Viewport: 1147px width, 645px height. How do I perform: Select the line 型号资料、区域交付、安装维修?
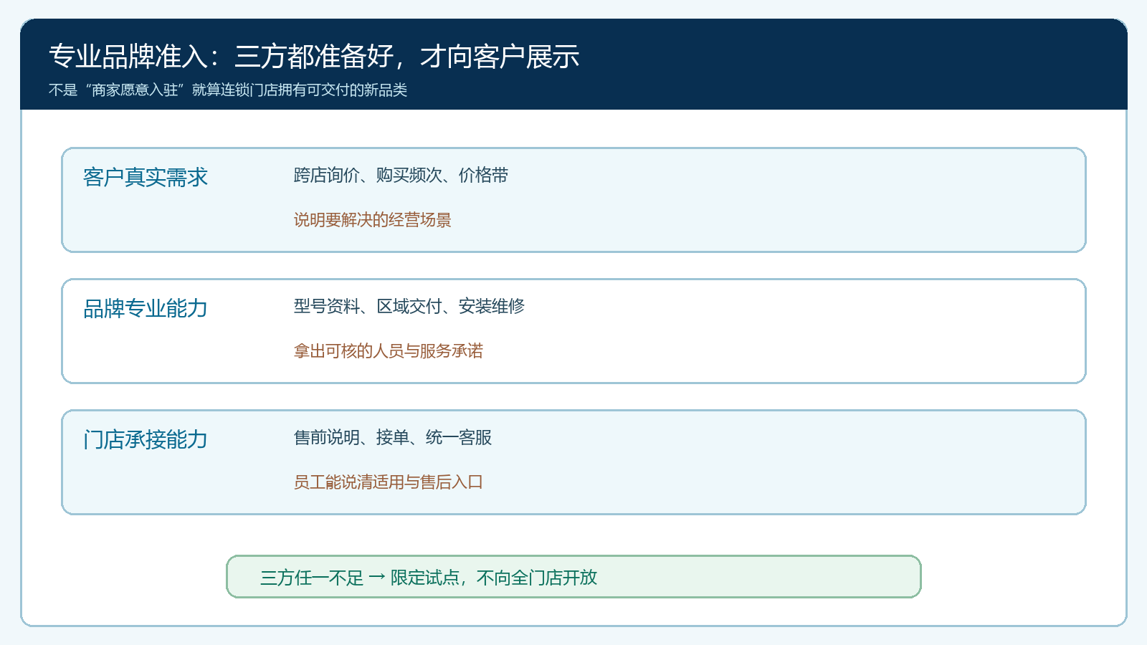pos(409,307)
